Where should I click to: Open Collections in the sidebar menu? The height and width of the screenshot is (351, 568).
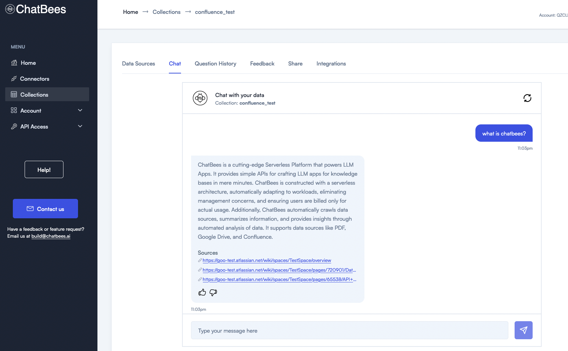tap(47, 94)
